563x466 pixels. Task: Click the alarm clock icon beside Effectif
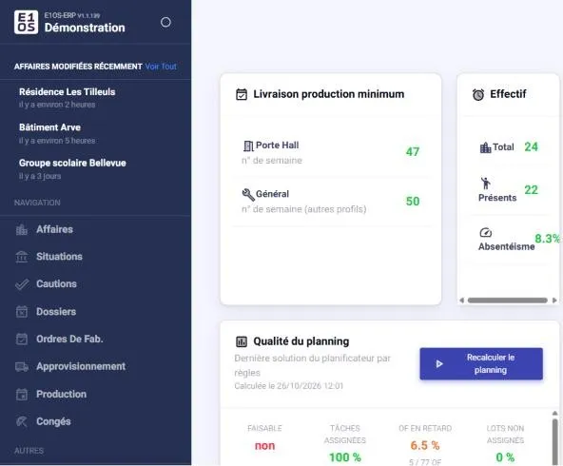pos(478,94)
